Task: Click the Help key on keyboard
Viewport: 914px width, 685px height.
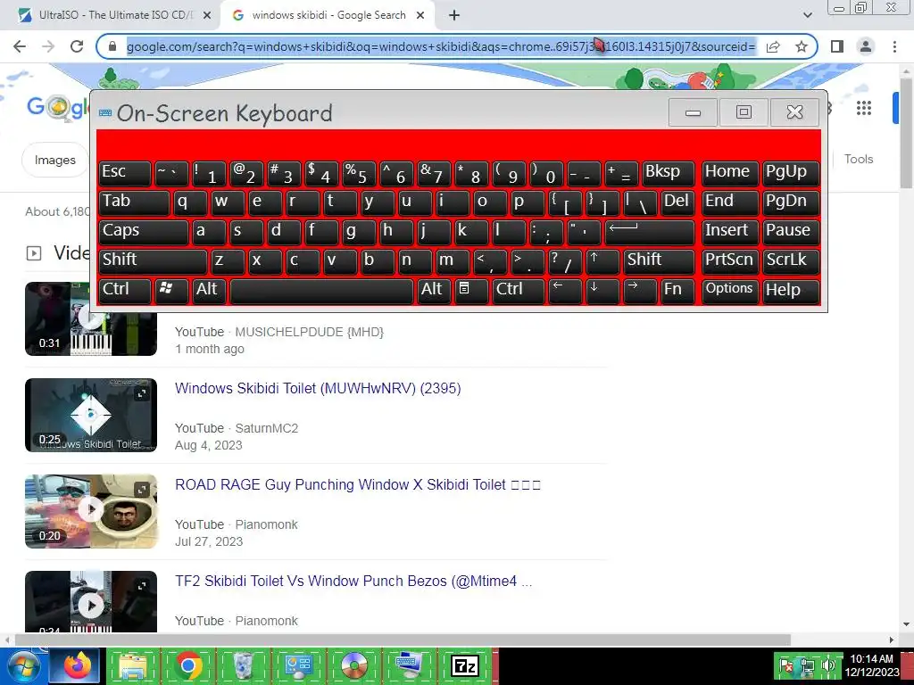Action: tap(791, 290)
